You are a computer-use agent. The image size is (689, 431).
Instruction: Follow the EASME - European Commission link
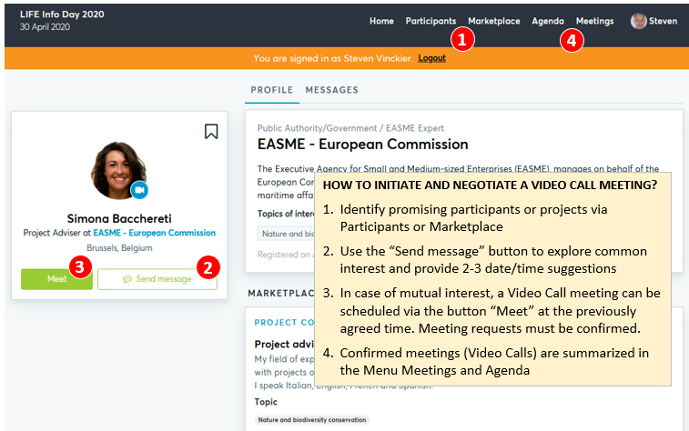[x=154, y=233]
